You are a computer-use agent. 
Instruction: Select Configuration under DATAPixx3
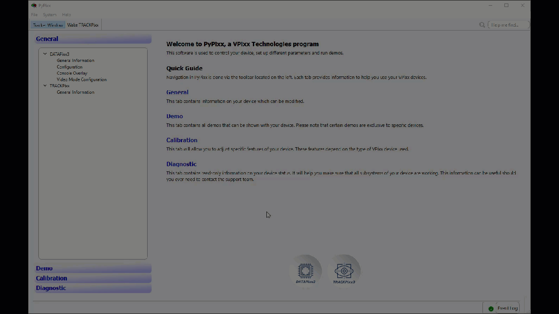(69, 67)
